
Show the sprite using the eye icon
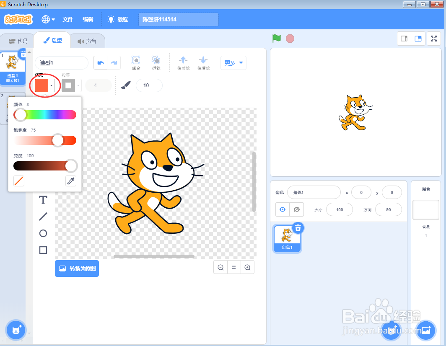point(283,209)
